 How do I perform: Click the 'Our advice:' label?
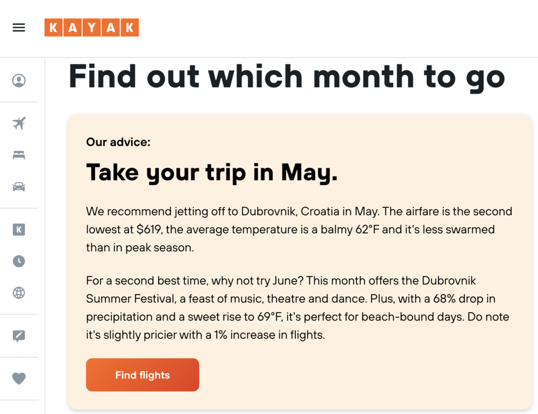(118, 142)
